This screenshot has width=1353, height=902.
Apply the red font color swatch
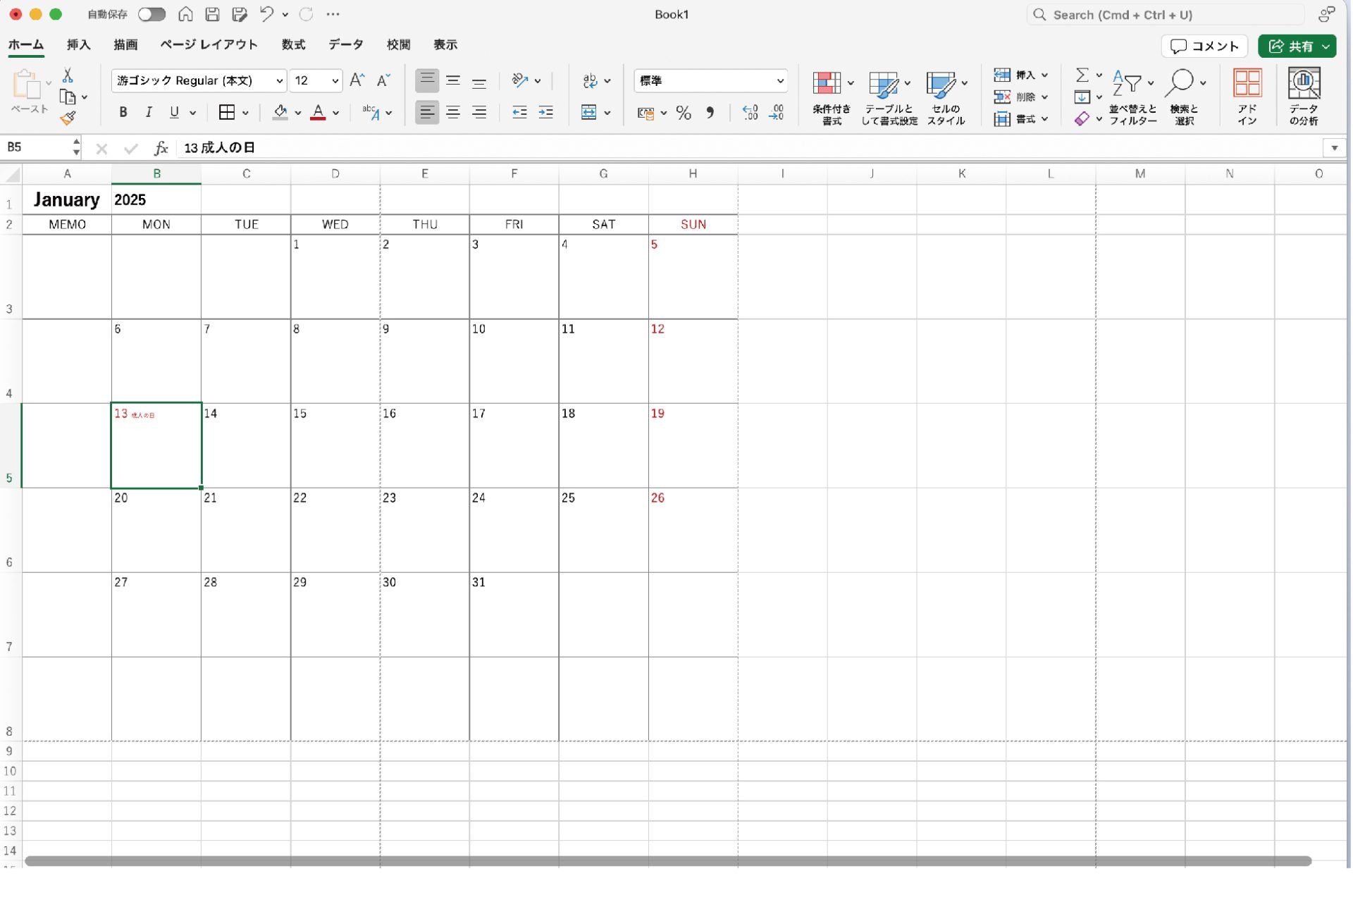click(x=318, y=112)
